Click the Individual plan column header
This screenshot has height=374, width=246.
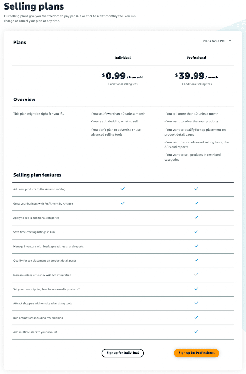(123, 58)
